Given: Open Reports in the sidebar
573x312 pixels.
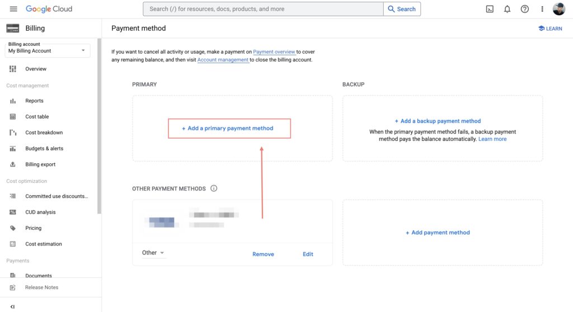Looking at the screenshot, I should coord(34,101).
